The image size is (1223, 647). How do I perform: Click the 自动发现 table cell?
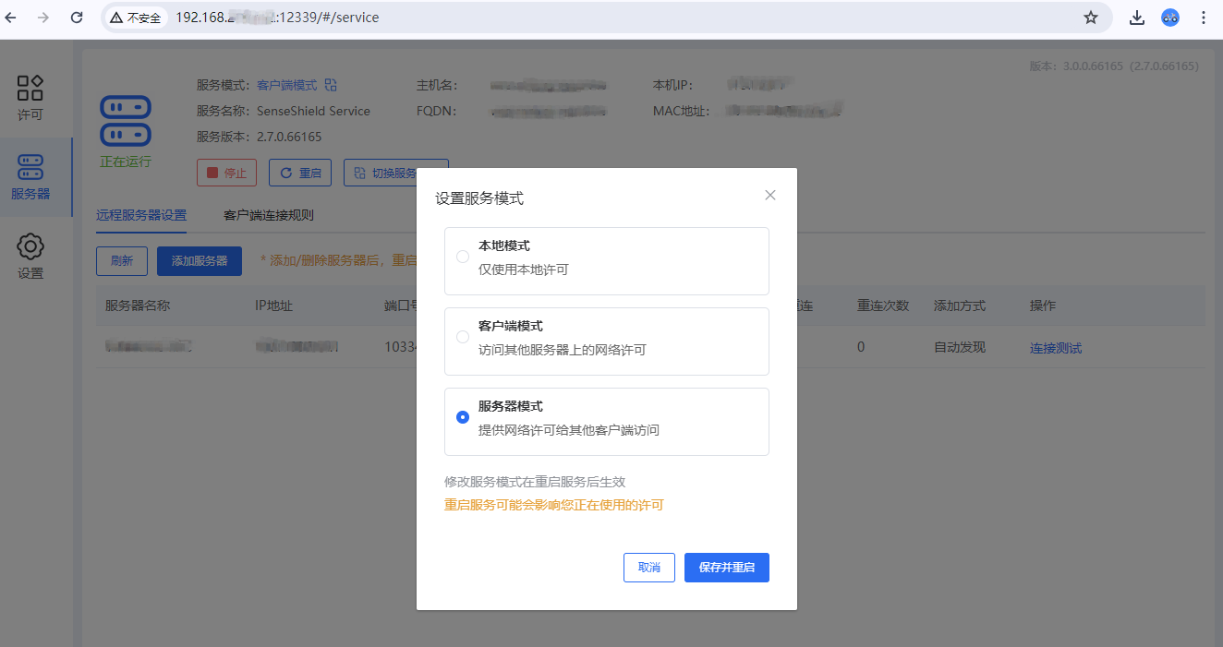pyautogui.click(x=960, y=348)
